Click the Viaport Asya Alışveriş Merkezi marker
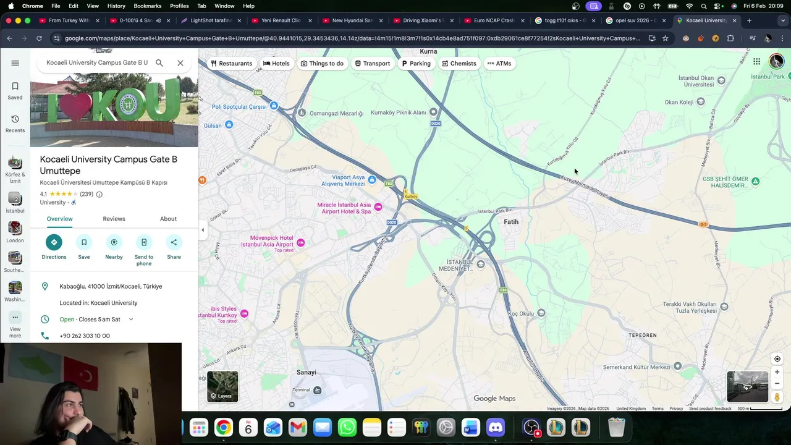This screenshot has height=445, width=791. pyautogui.click(x=372, y=180)
